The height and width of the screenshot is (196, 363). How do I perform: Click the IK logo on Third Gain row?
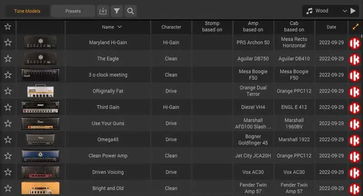tap(354, 107)
